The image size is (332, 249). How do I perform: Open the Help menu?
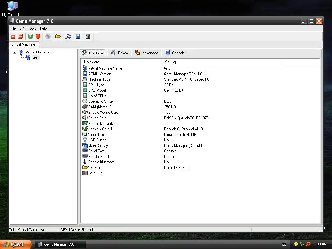click(x=43, y=28)
